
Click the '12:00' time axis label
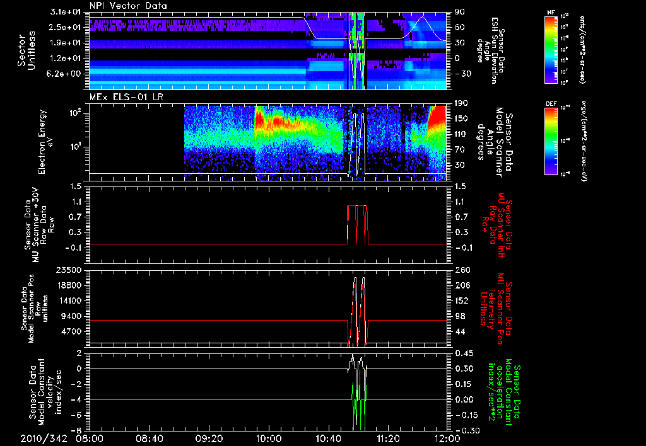447,439
